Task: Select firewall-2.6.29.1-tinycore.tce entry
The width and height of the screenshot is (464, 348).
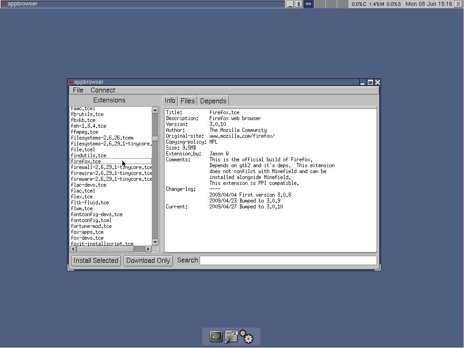Action: 111,168
